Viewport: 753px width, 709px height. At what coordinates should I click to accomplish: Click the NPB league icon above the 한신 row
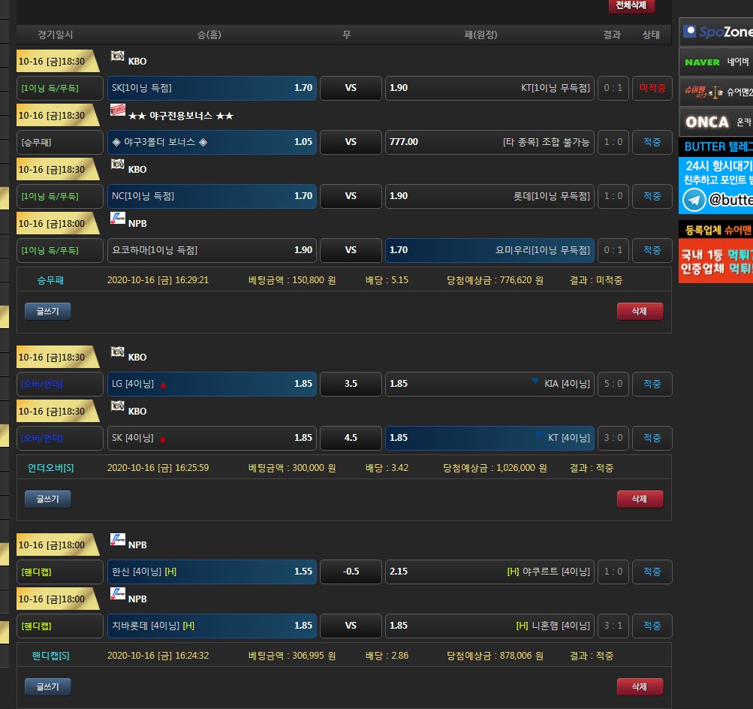118,539
